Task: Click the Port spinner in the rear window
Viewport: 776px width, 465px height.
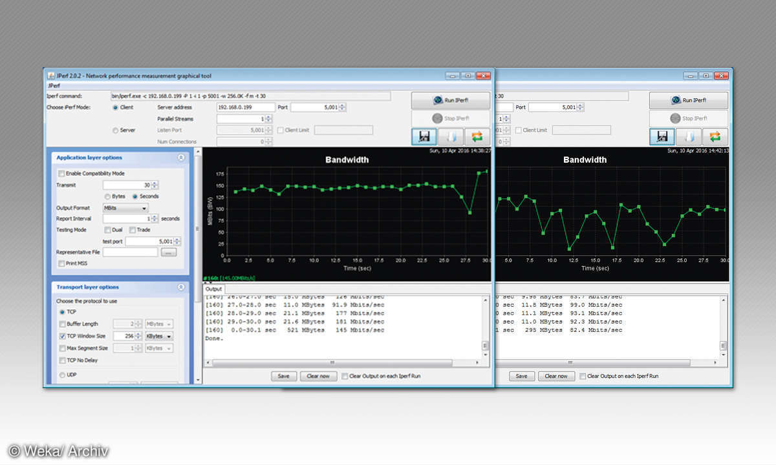Action: pyautogui.click(x=581, y=107)
